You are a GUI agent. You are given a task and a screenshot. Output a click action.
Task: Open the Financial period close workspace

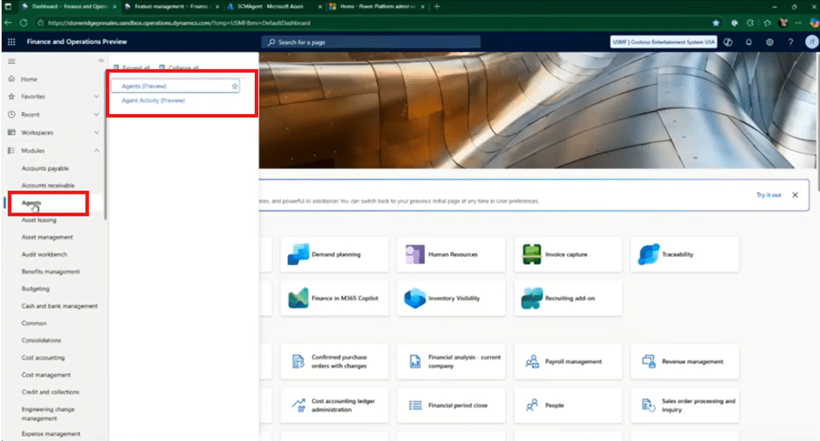451,405
